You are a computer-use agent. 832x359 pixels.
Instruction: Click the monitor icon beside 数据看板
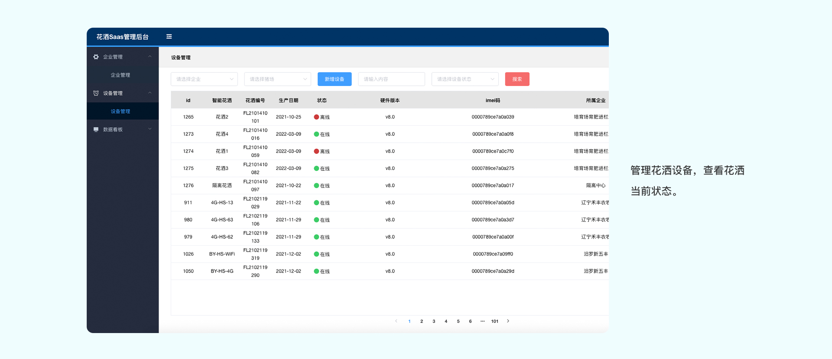(x=96, y=129)
